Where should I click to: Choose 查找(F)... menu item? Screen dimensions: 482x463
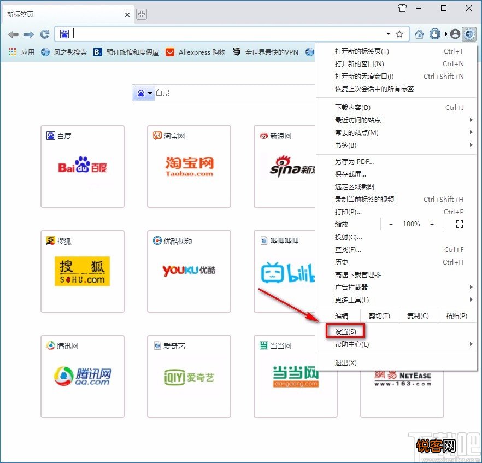pos(397,250)
